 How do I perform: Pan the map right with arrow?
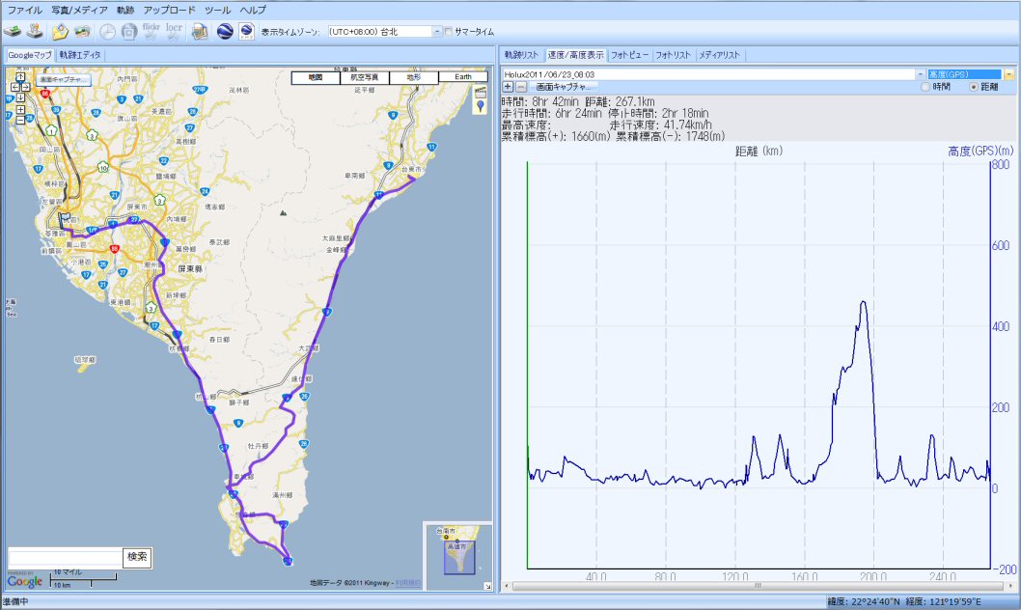pos(25,87)
